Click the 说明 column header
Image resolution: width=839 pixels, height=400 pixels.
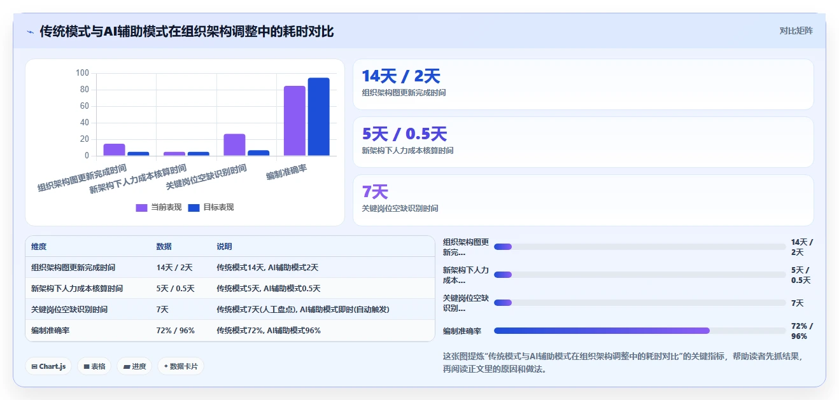tap(224, 247)
